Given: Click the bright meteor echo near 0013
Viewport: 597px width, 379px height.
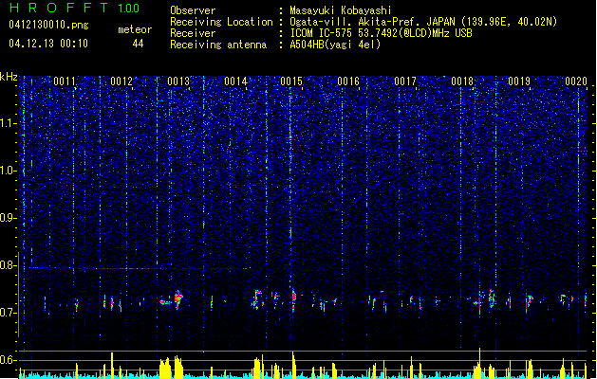Looking at the screenshot, I should click(177, 299).
